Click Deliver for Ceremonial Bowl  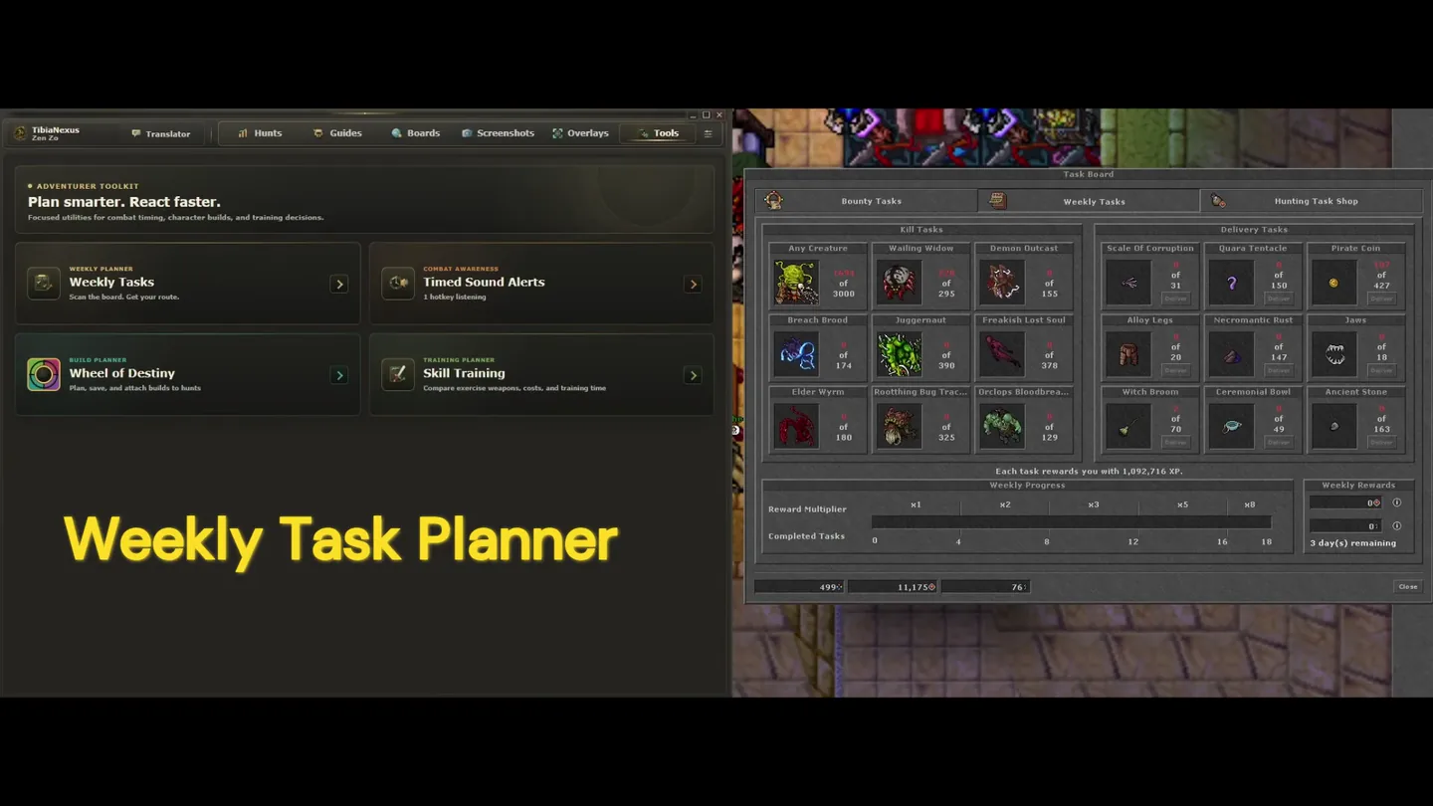pos(1279,442)
